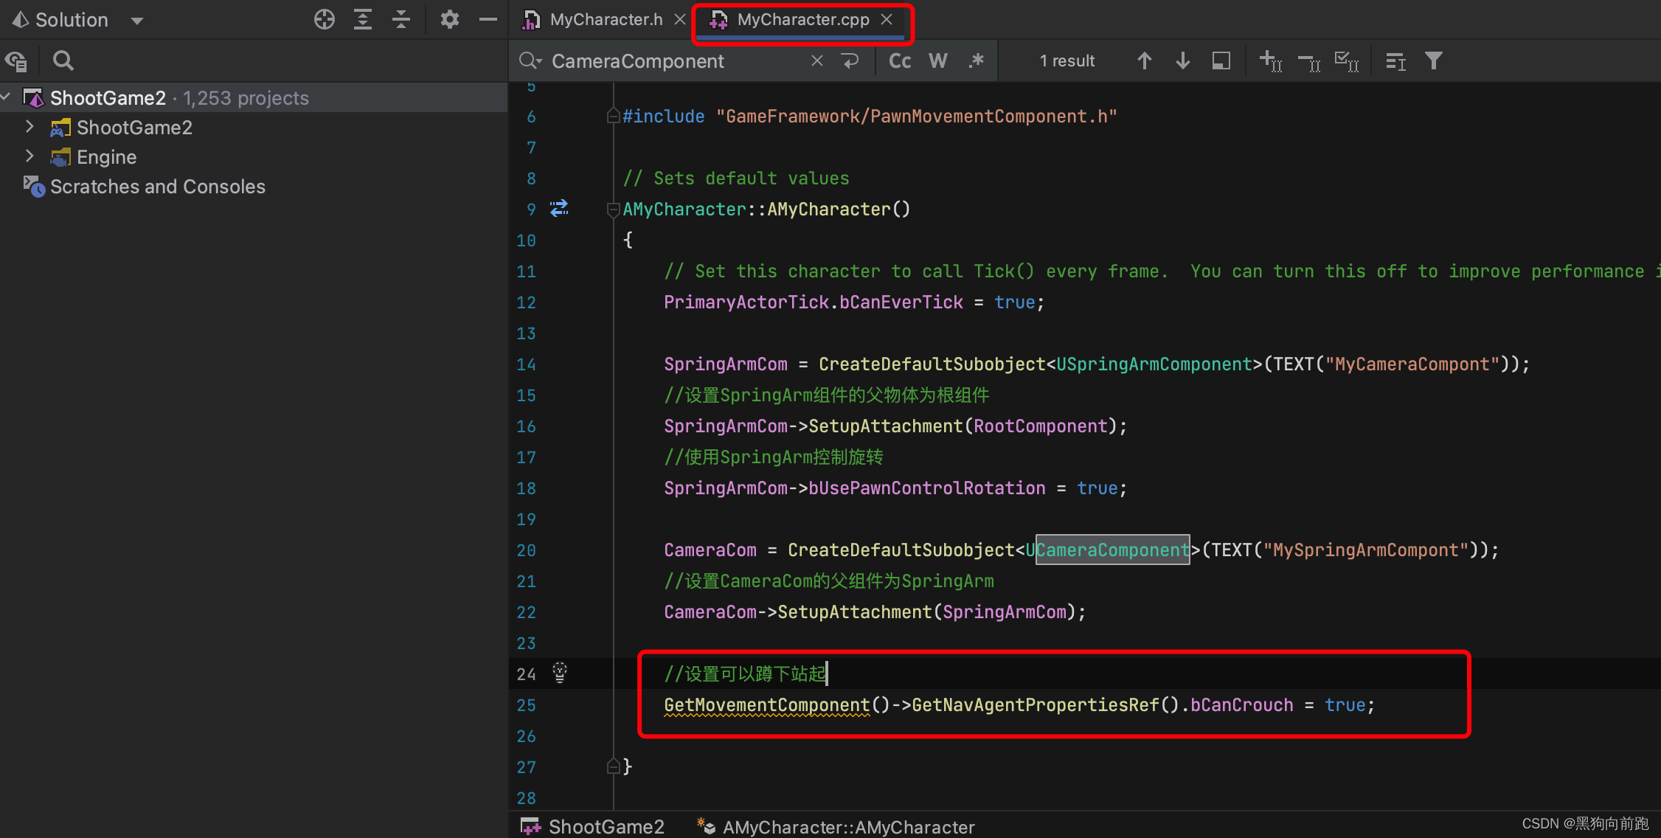Click the filter search results funnel icon
1661x838 pixels.
click(x=1433, y=60)
